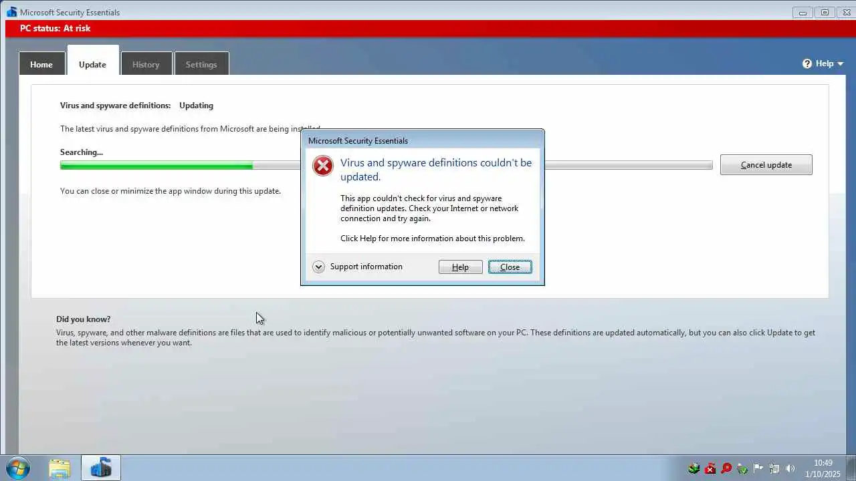
Task: Close the update error dialog
Action: coord(510,267)
